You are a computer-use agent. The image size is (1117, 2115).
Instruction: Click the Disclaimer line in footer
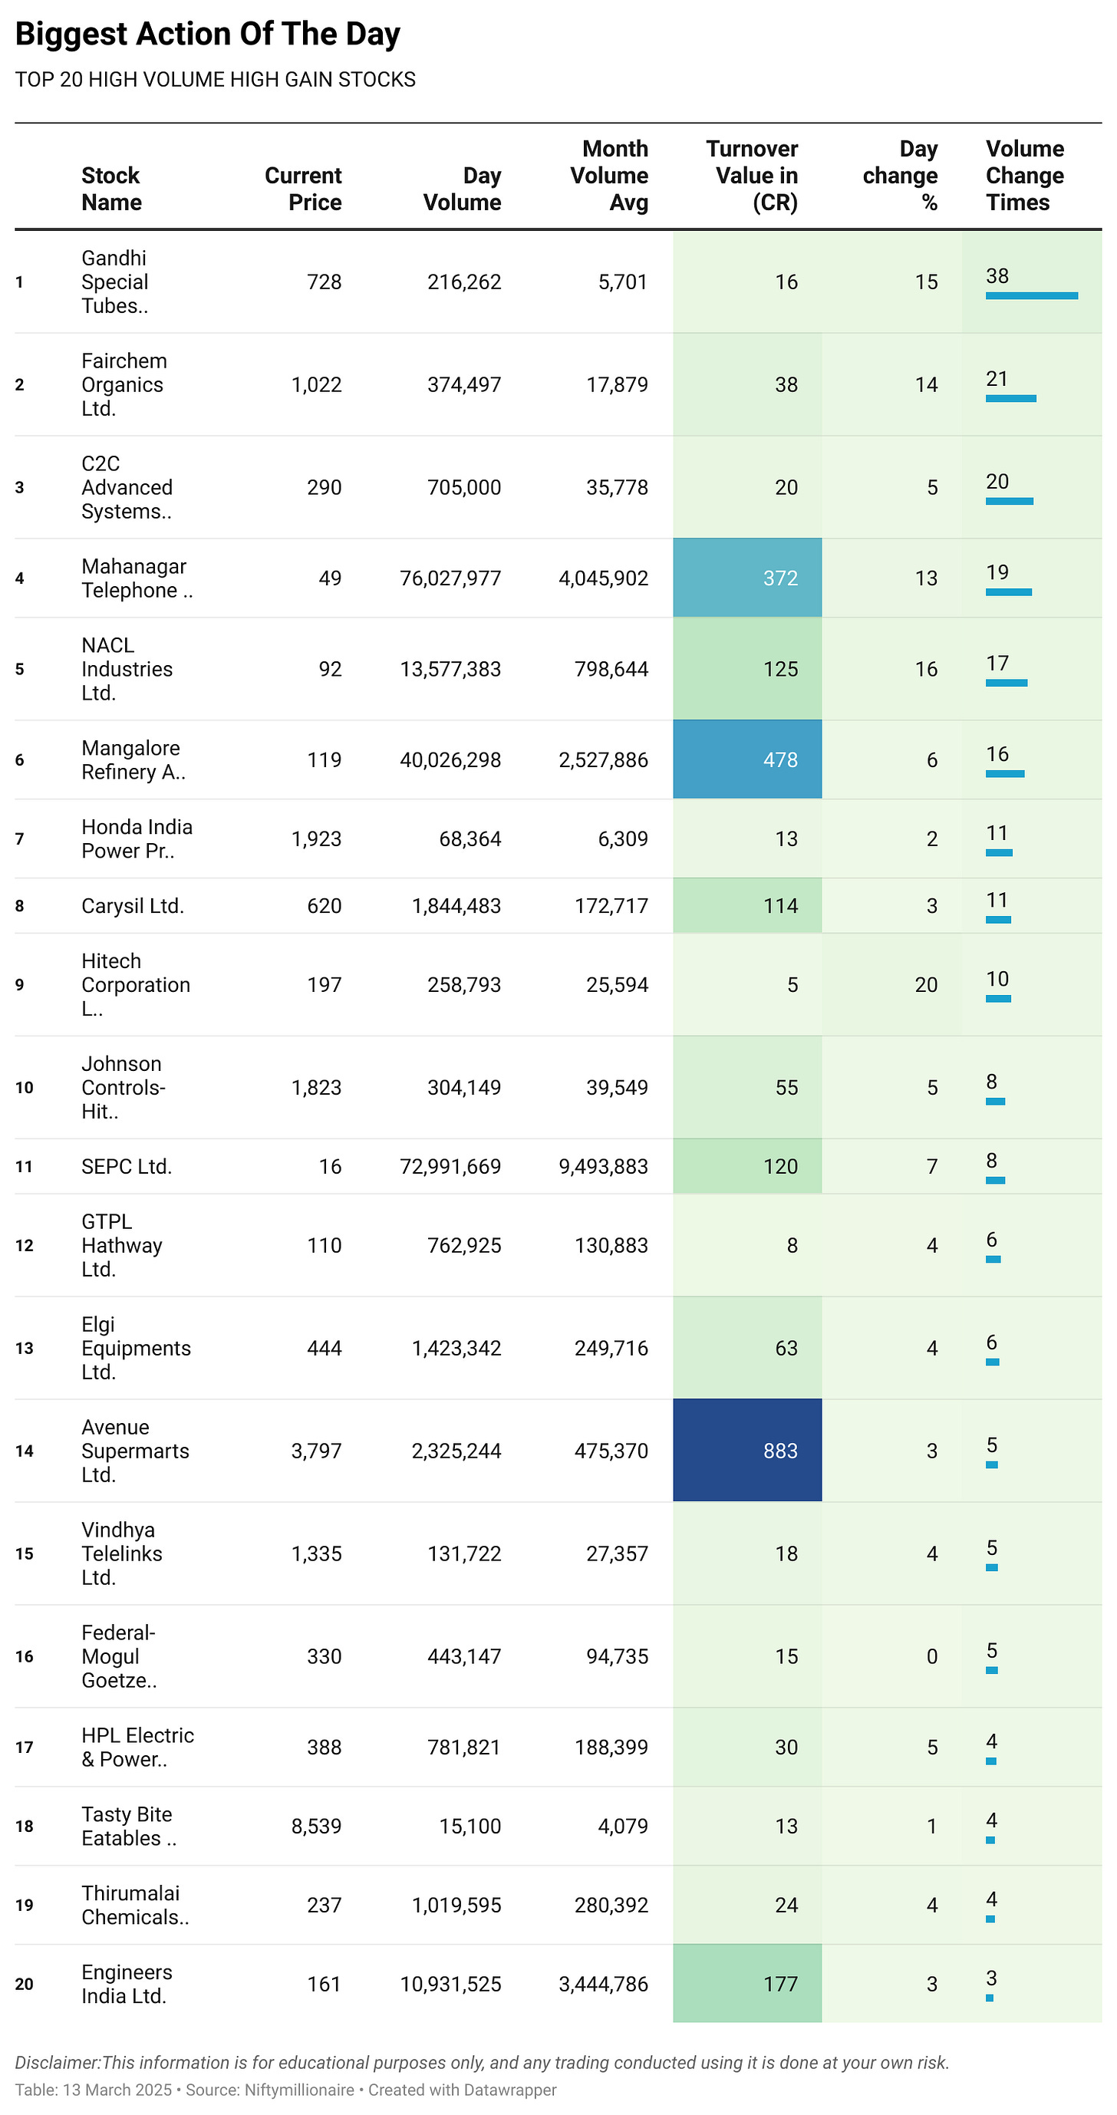[482, 2063]
